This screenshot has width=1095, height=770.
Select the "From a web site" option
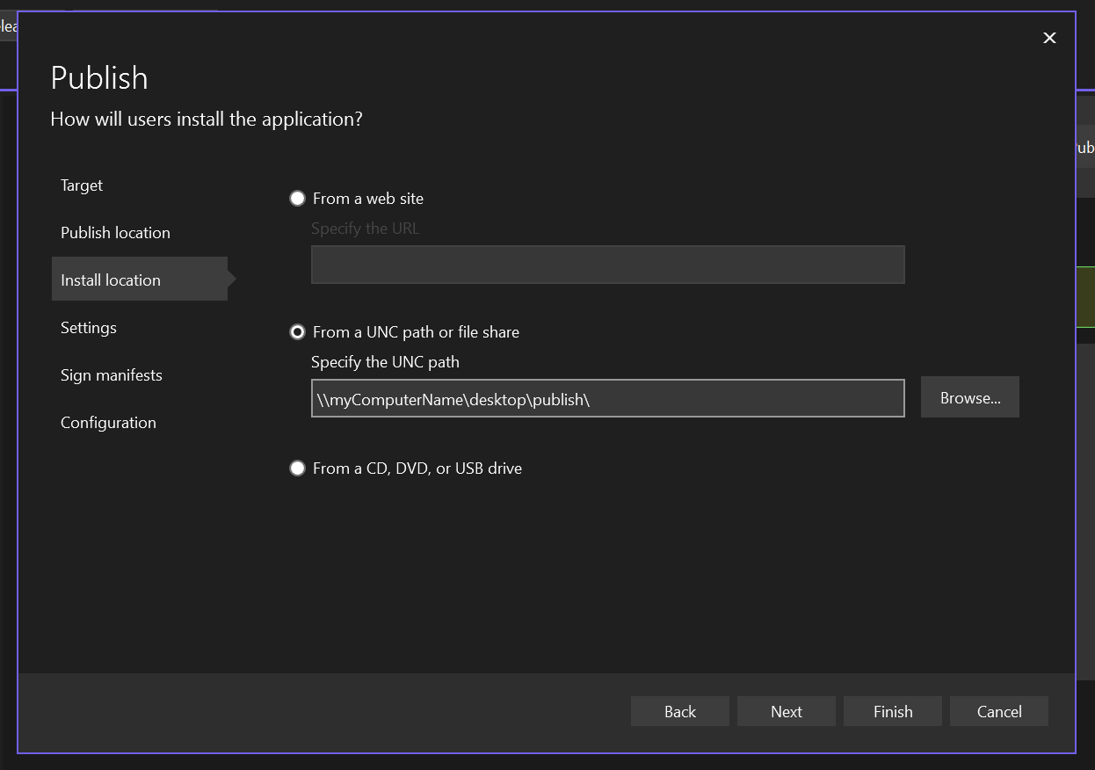coord(297,198)
